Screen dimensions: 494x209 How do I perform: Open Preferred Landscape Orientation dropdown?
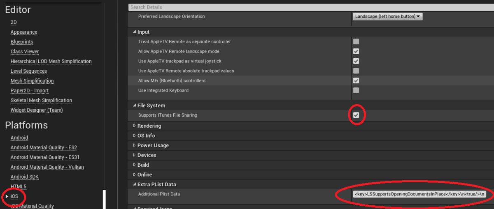tap(388, 16)
